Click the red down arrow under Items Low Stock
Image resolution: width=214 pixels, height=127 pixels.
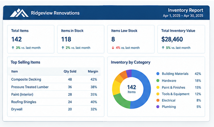point(113,48)
